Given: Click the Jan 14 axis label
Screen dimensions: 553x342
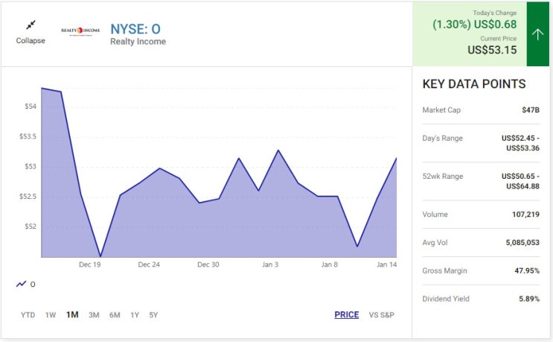Looking at the screenshot, I should pos(386,265).
